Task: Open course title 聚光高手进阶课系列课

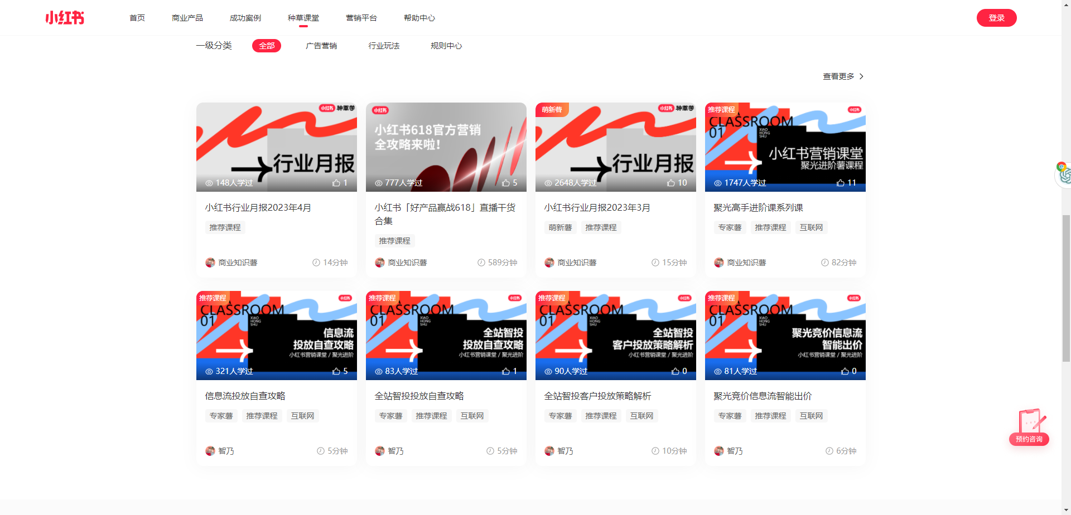Action: click(x=759, y=207)
